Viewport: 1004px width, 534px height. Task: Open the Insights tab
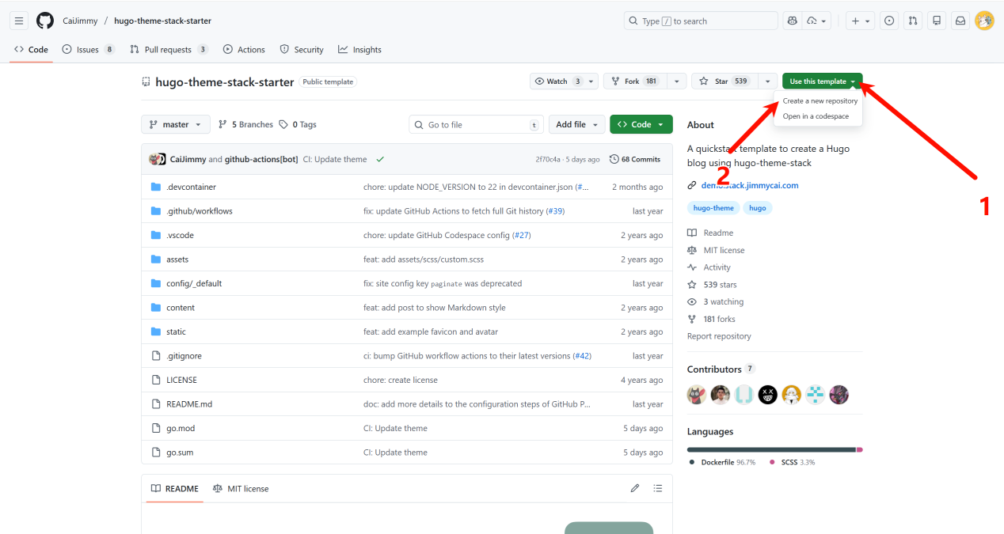click(x=359, y=49)
